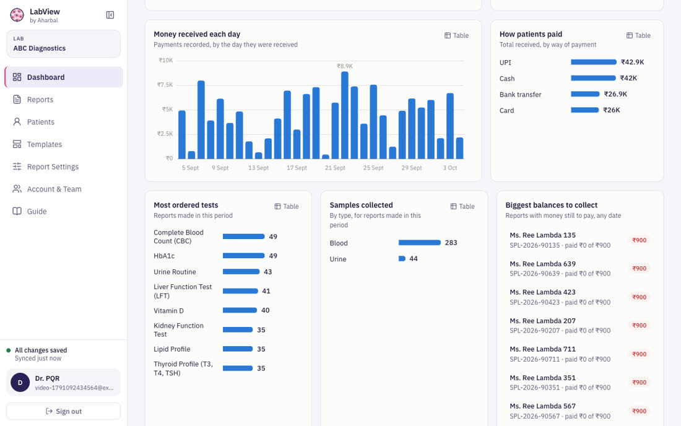Viewport: 681px width, 426px height.
Task: Click the Dr. PQR avatar circle
Action: tap(20, 383)
